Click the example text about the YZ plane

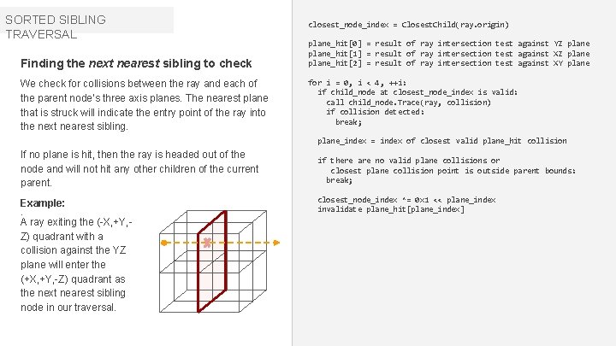76,265
